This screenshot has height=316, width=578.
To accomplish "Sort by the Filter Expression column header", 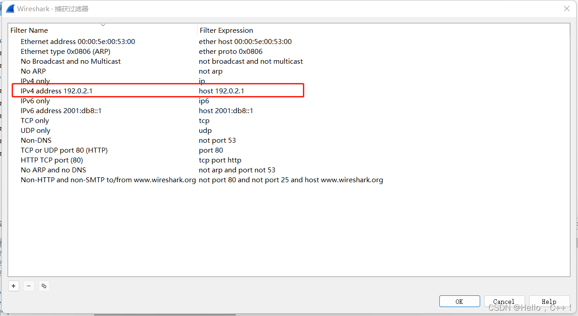I will pos(226,30).
